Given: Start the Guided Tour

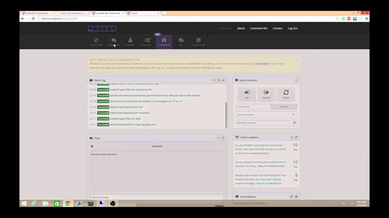Looking at the screenshot, I should point(198,42).
